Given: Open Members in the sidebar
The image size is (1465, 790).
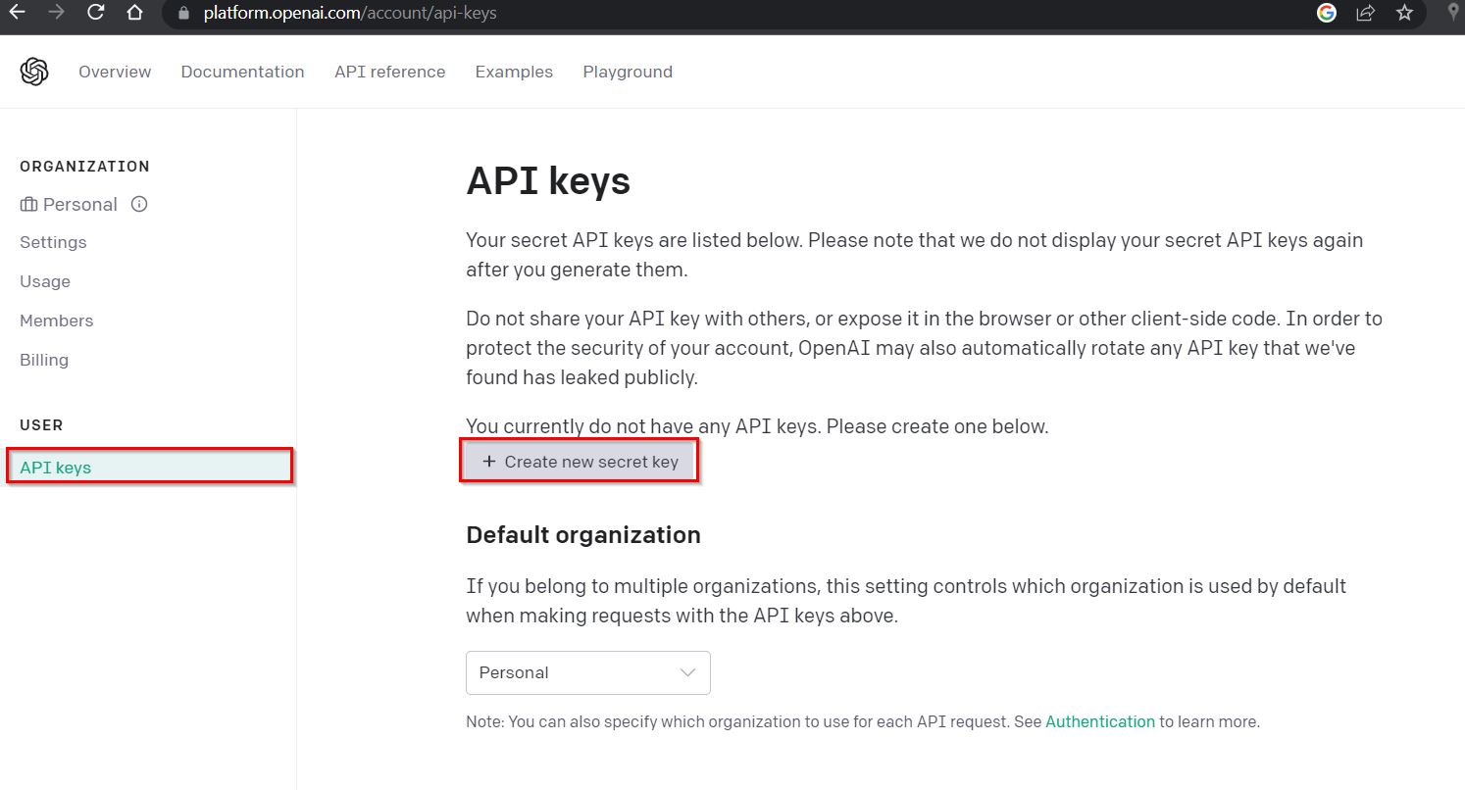Looking at the screenshot, I should [57, 321].
